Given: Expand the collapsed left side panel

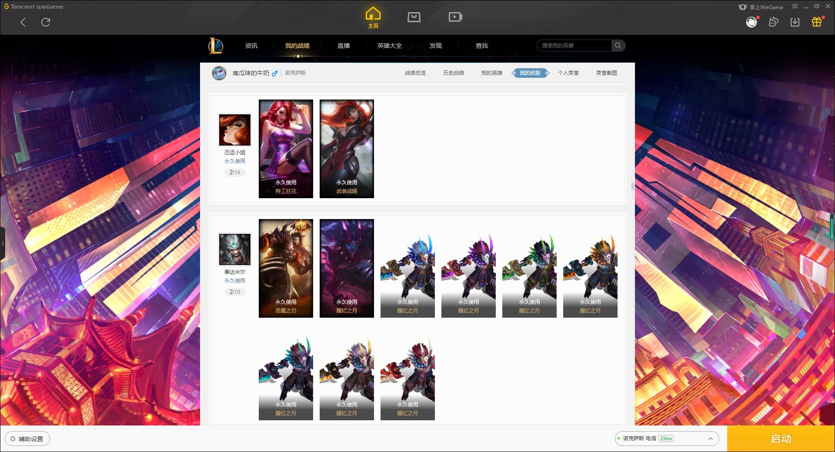Looking at the screenshot, I should 3,243.
